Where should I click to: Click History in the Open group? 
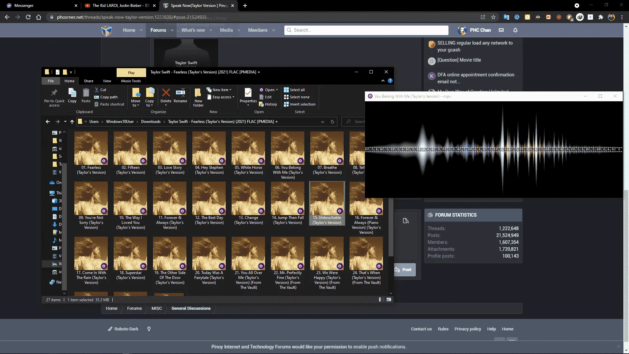tap(268, 104)
